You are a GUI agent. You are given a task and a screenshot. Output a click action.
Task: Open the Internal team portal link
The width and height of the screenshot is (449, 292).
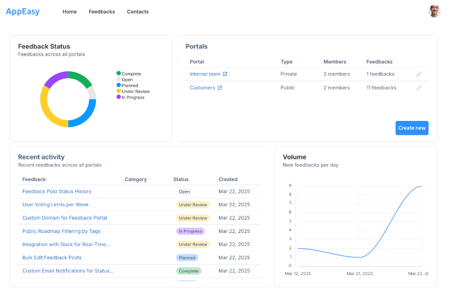tap(205, 74)
